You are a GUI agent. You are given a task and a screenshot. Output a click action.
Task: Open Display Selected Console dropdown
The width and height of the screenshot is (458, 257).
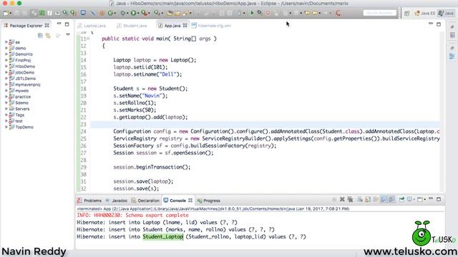[414, 200]
